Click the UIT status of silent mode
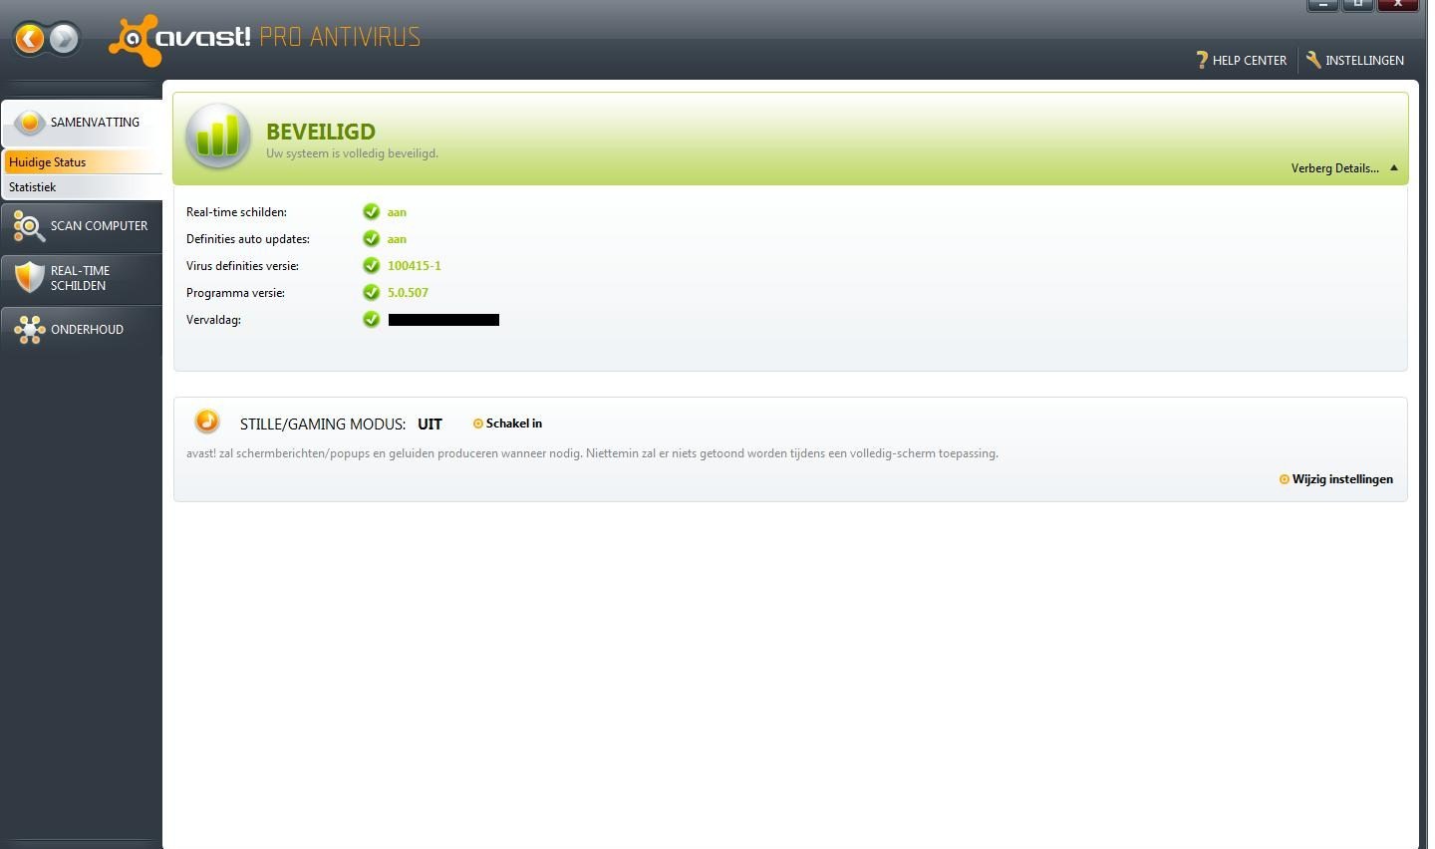Viewport: 1435px width, 849px height. pos(430,424)
